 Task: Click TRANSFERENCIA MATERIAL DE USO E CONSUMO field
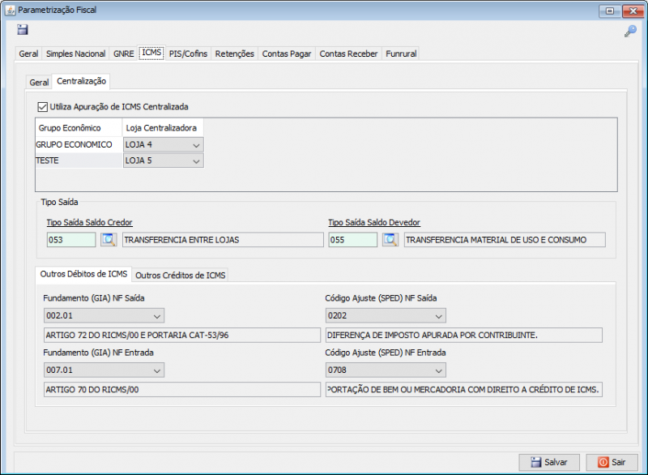coord(505,240)
